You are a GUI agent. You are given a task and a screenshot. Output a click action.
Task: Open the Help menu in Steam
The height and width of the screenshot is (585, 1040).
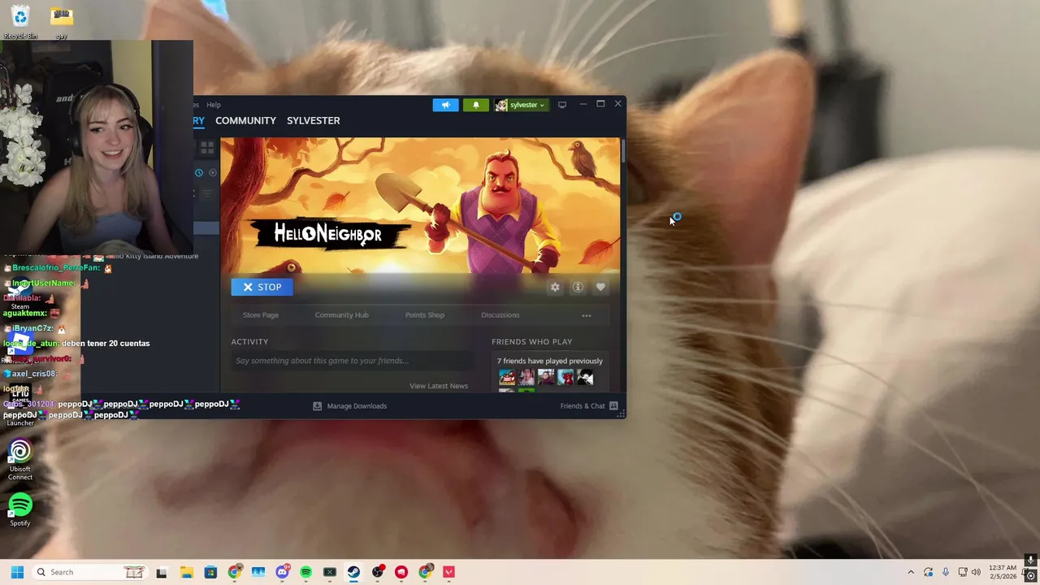pos(214,105)
